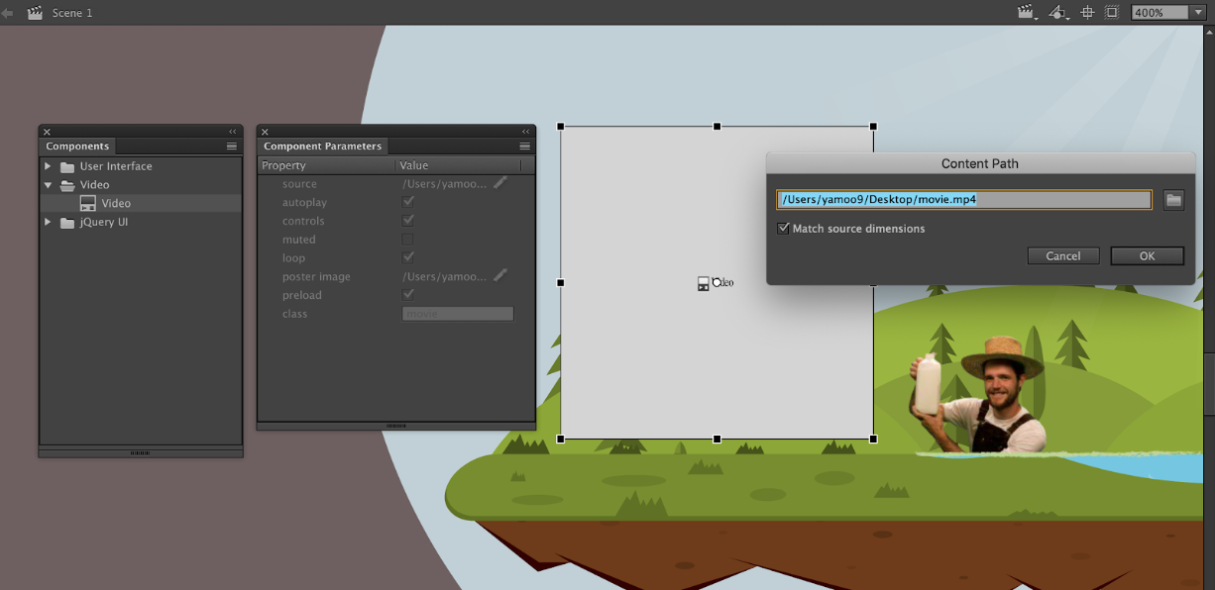Click the Center Stage icon

click(x=1087, y=13)
